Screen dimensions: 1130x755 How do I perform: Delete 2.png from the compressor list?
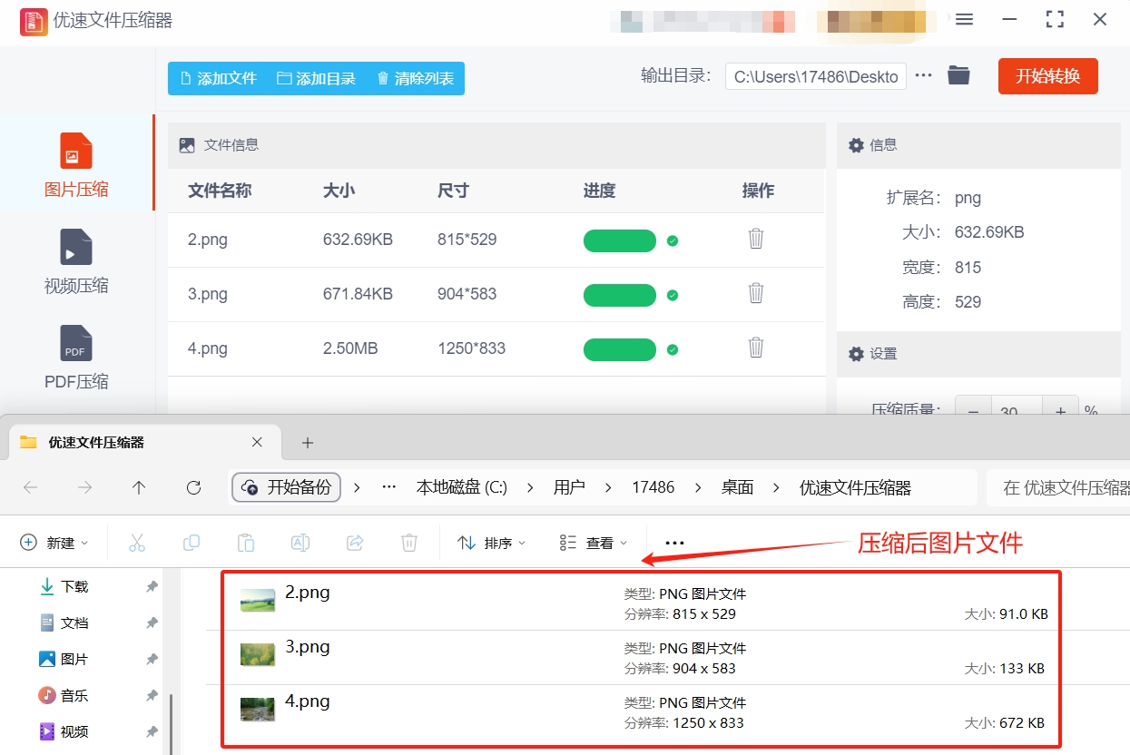pos(755,239)
